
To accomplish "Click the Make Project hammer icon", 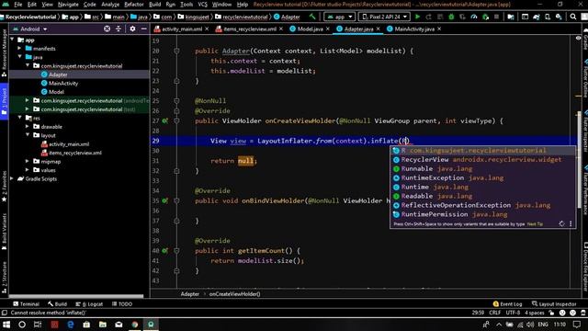I will pyautogui.click(x=312, y=17).
